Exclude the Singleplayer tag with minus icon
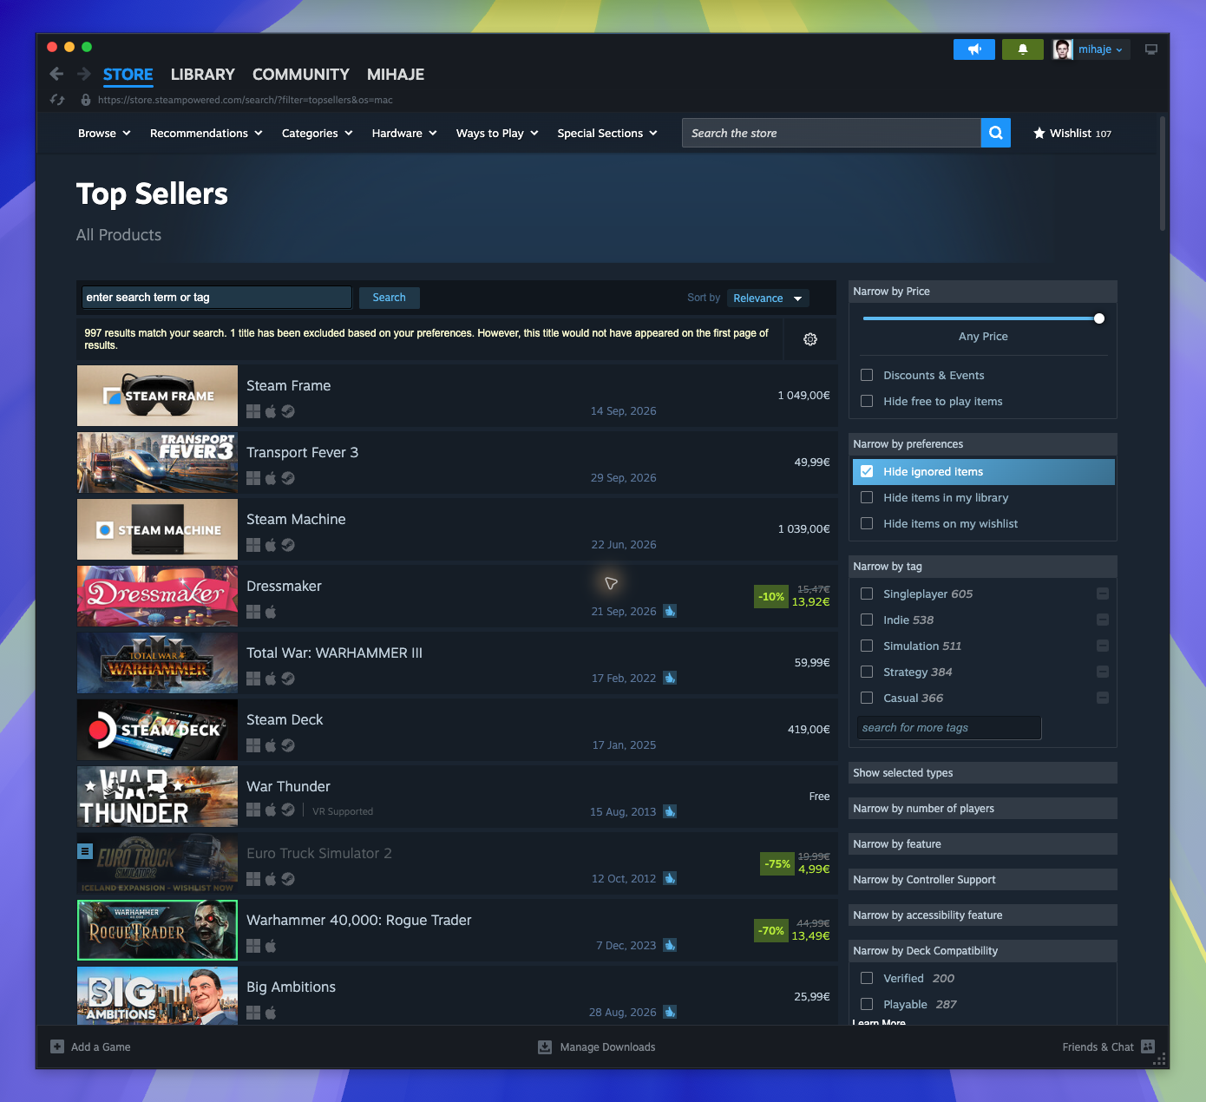The width and height of the screenshot is (1206, 1102). coord(1103,594)
